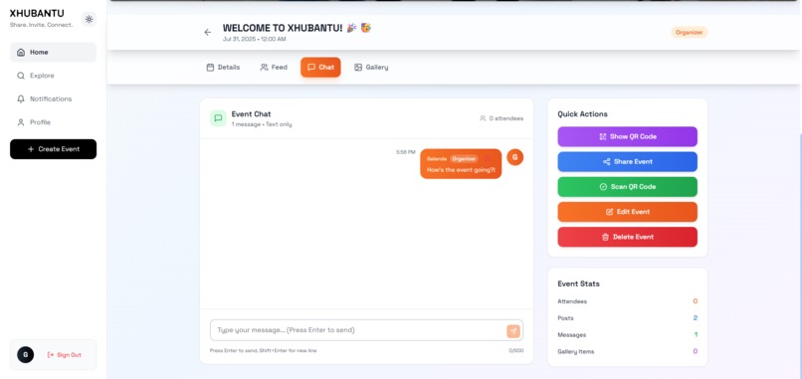Click the event date Jul 31, 2025 text
Viewport: 802px width, 379px height.
(x=254, y=39)
